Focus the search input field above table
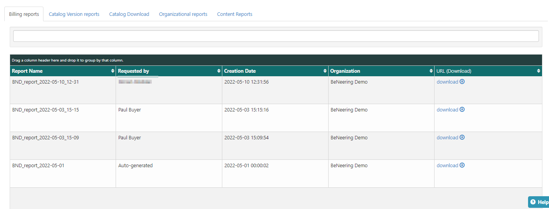Viewport: 549px width, 209px height. [x=276, y=36]
